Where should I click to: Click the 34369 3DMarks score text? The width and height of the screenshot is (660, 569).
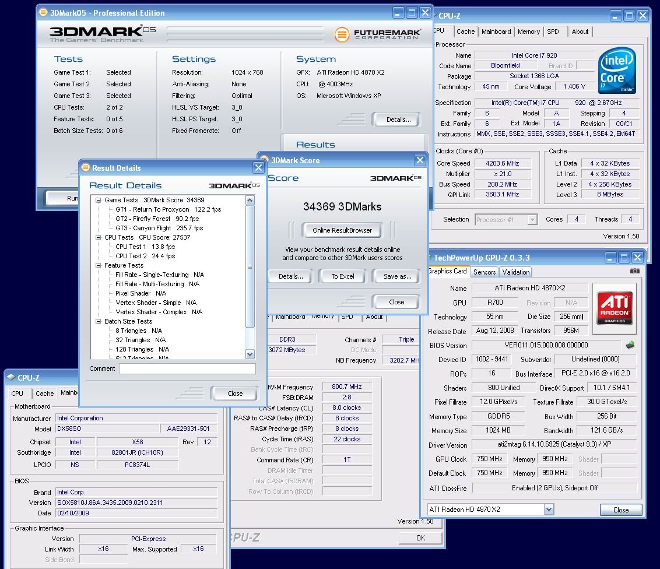pyautogui.click(x=342, y=206)
